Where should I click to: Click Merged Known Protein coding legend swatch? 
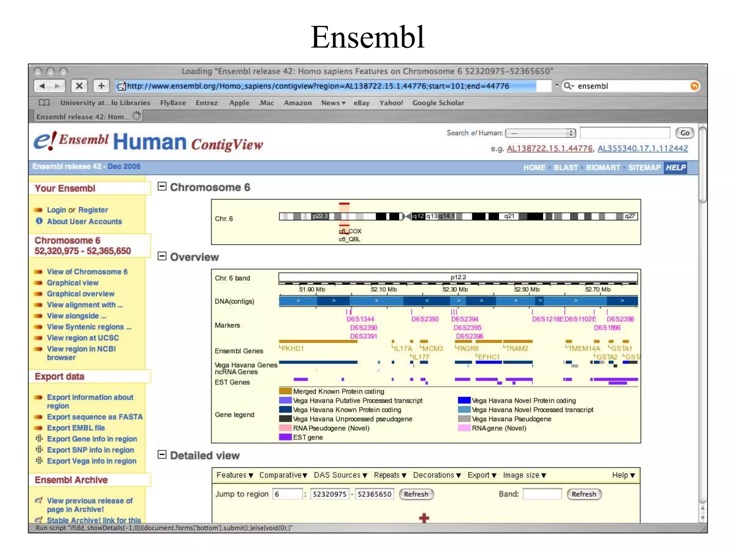pyautogui.click(x=285, y=391)
